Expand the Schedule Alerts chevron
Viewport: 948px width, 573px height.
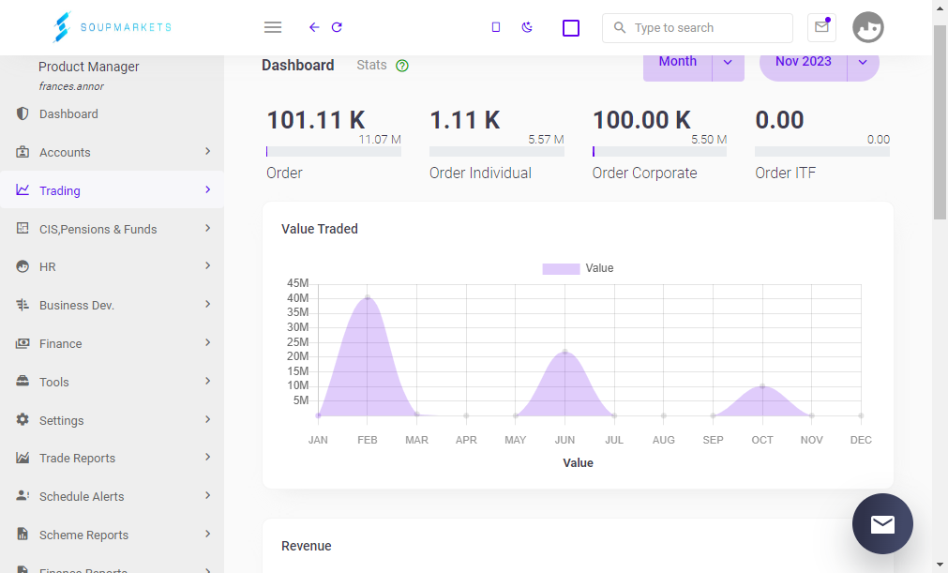point(207,496)
